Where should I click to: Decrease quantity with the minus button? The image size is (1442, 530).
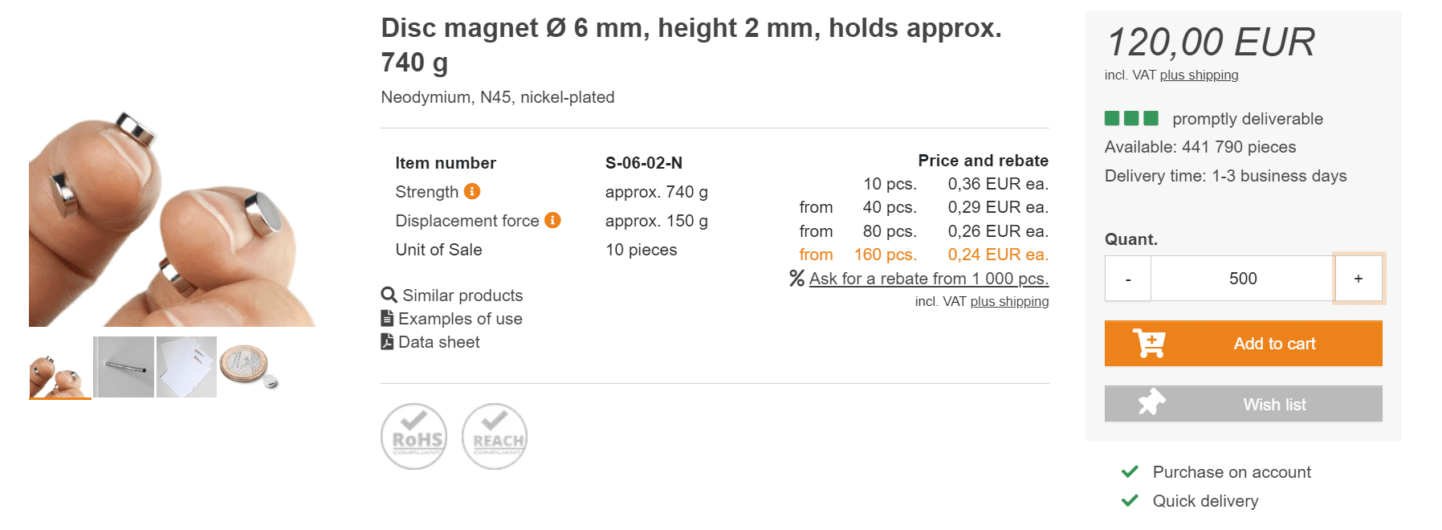(1128, 279)
